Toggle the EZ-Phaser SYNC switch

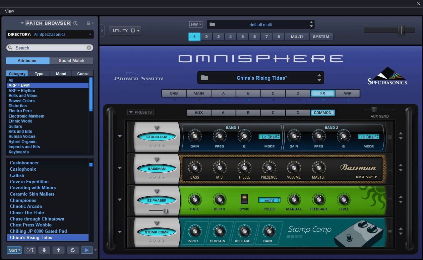pyautogui.click(x=244, y=199)
